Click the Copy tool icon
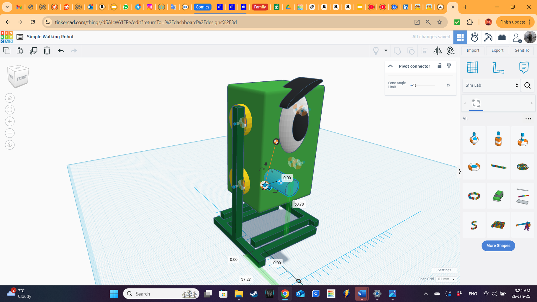 tap(6, 51)
